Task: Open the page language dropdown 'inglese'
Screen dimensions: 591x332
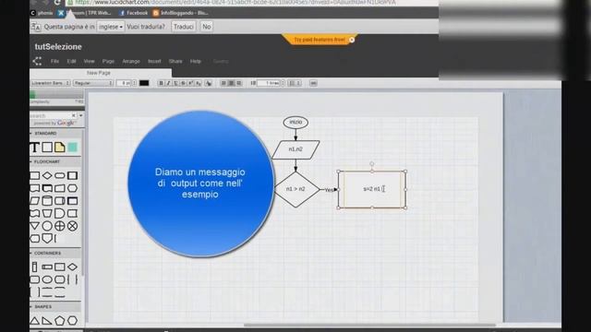Action: 111,27
